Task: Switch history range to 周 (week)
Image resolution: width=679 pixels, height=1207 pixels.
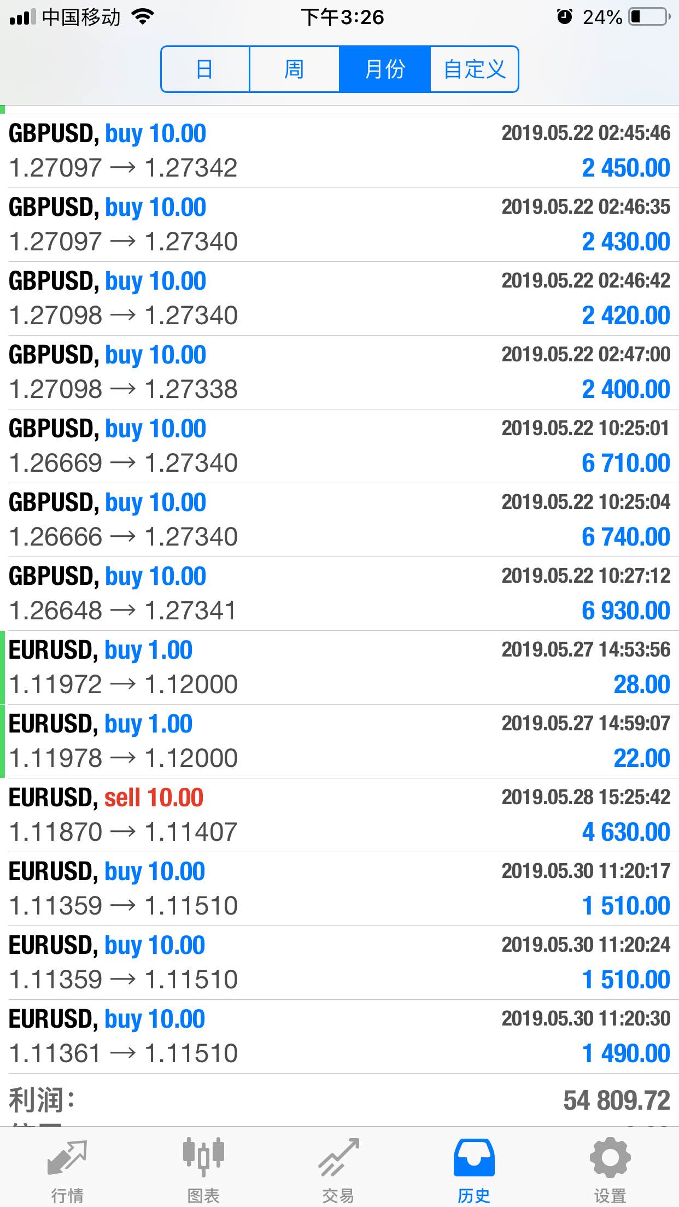Action: pyautogui.click(x=294, y=69)
